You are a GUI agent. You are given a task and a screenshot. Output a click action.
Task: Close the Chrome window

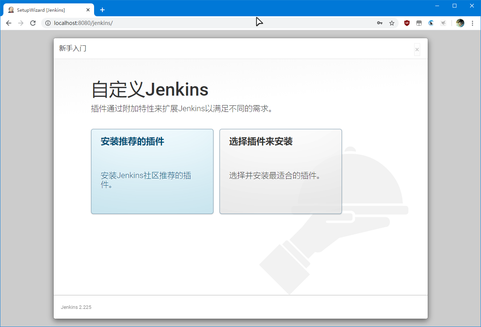pyautogui.click(x=472, y=6)
